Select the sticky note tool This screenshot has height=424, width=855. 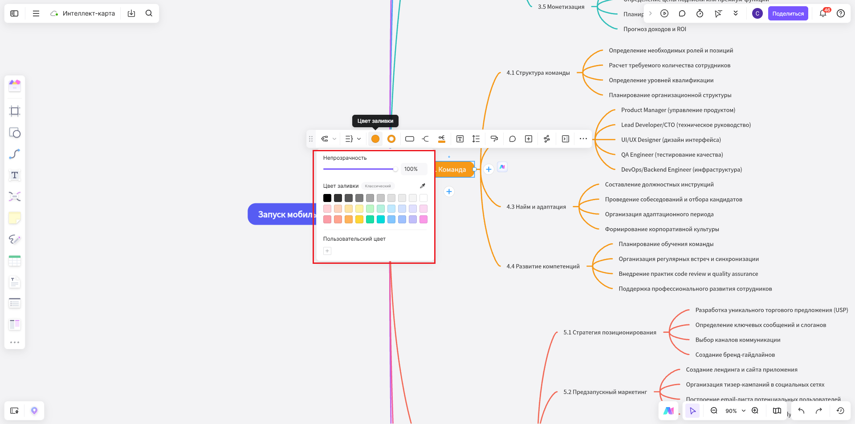coord(15,218)
